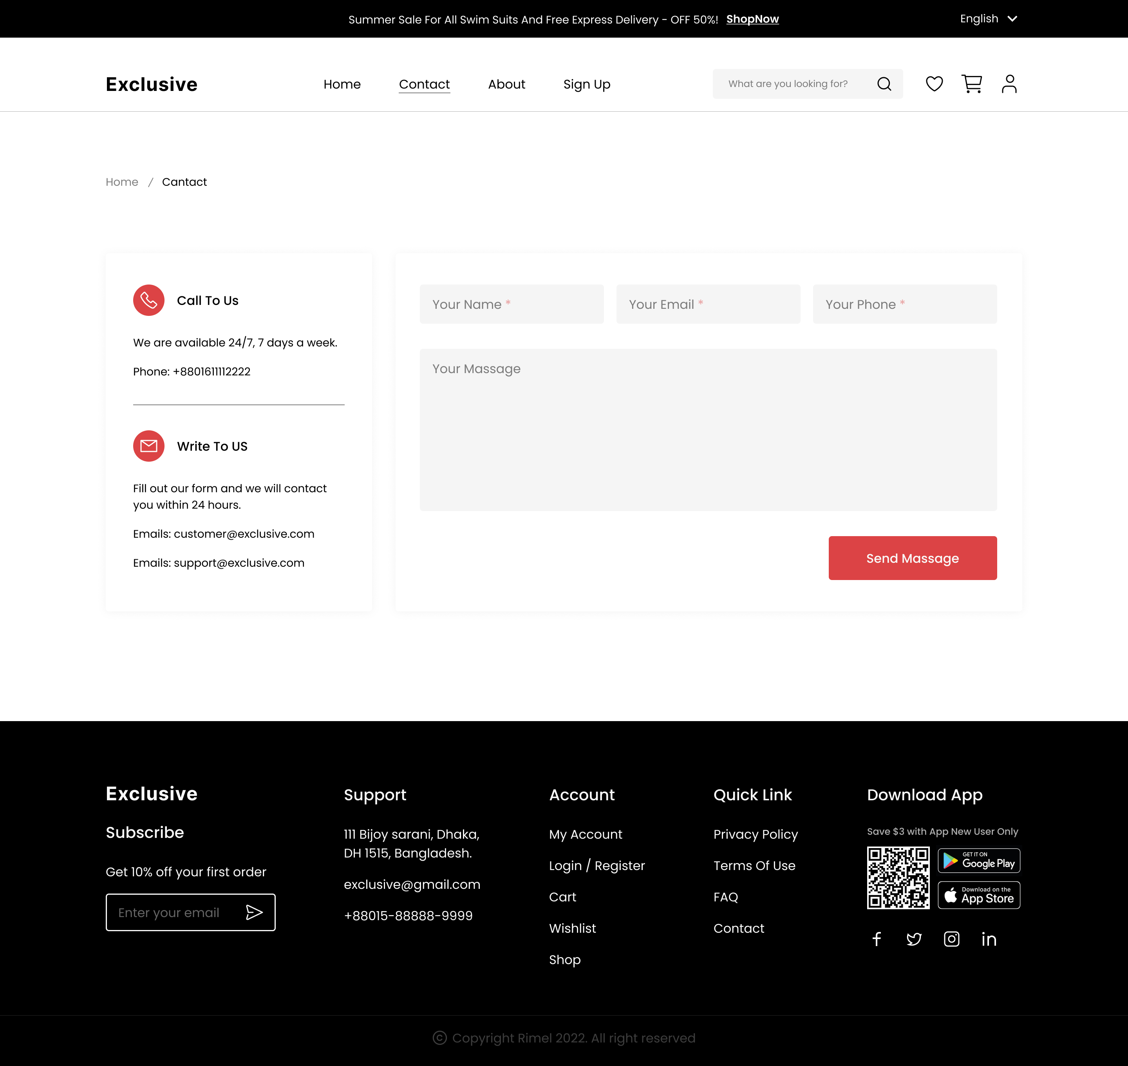
Task: Click the user account icon
Action: [x=1009, y=83]
